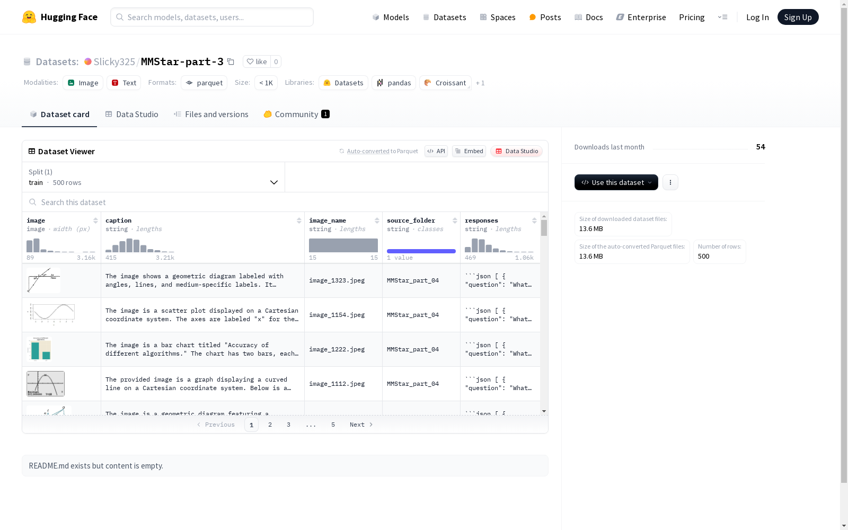Click the Datasets library tag

click(343, 83)
